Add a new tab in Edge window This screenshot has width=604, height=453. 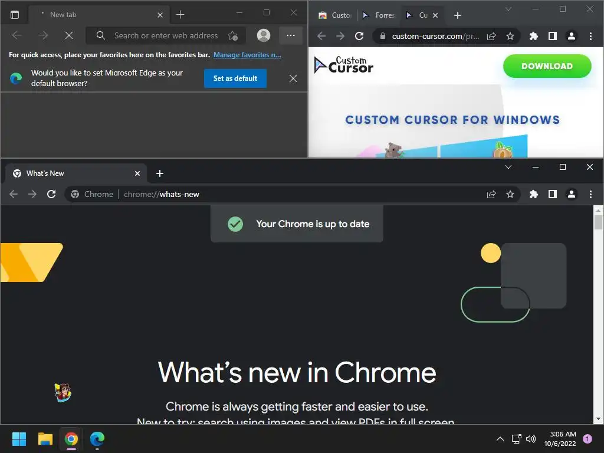coord(180,15)
